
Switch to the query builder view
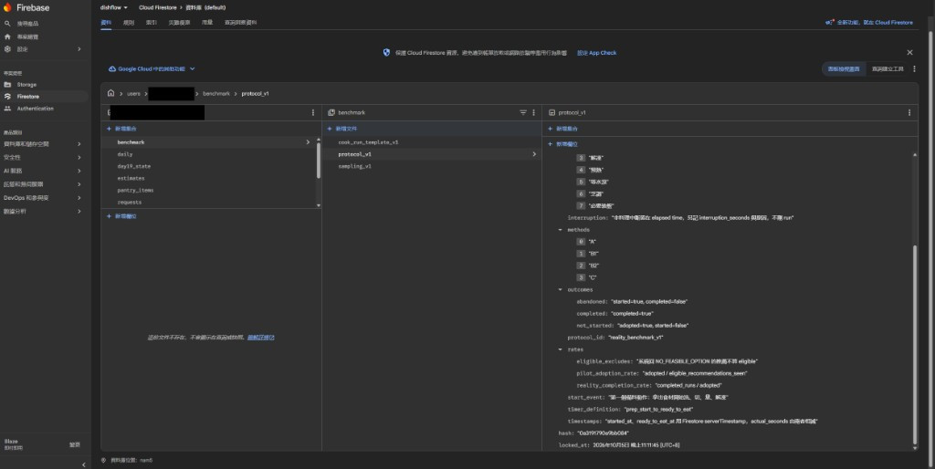(x=888, y=69)
